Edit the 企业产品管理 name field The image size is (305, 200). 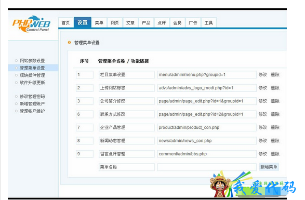tap(127, 128)
